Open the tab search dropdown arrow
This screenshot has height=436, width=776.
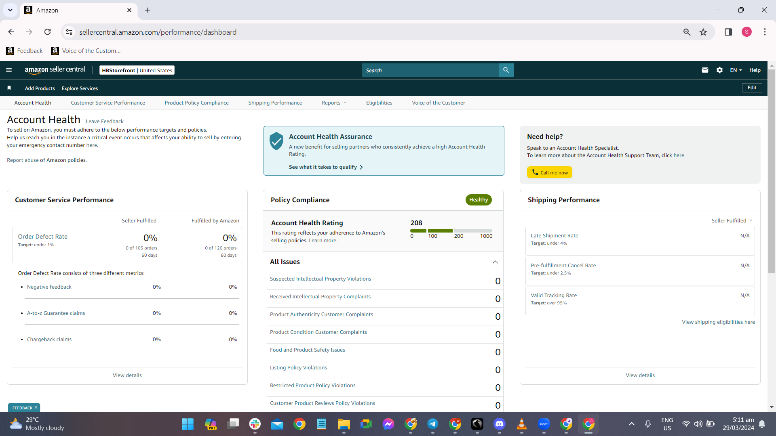click(10, 10)
